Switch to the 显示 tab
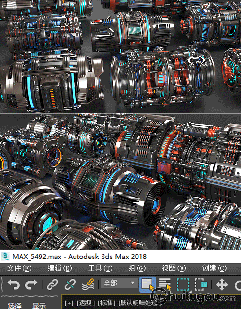Viewport: 241px width, 309px height. 39,306
